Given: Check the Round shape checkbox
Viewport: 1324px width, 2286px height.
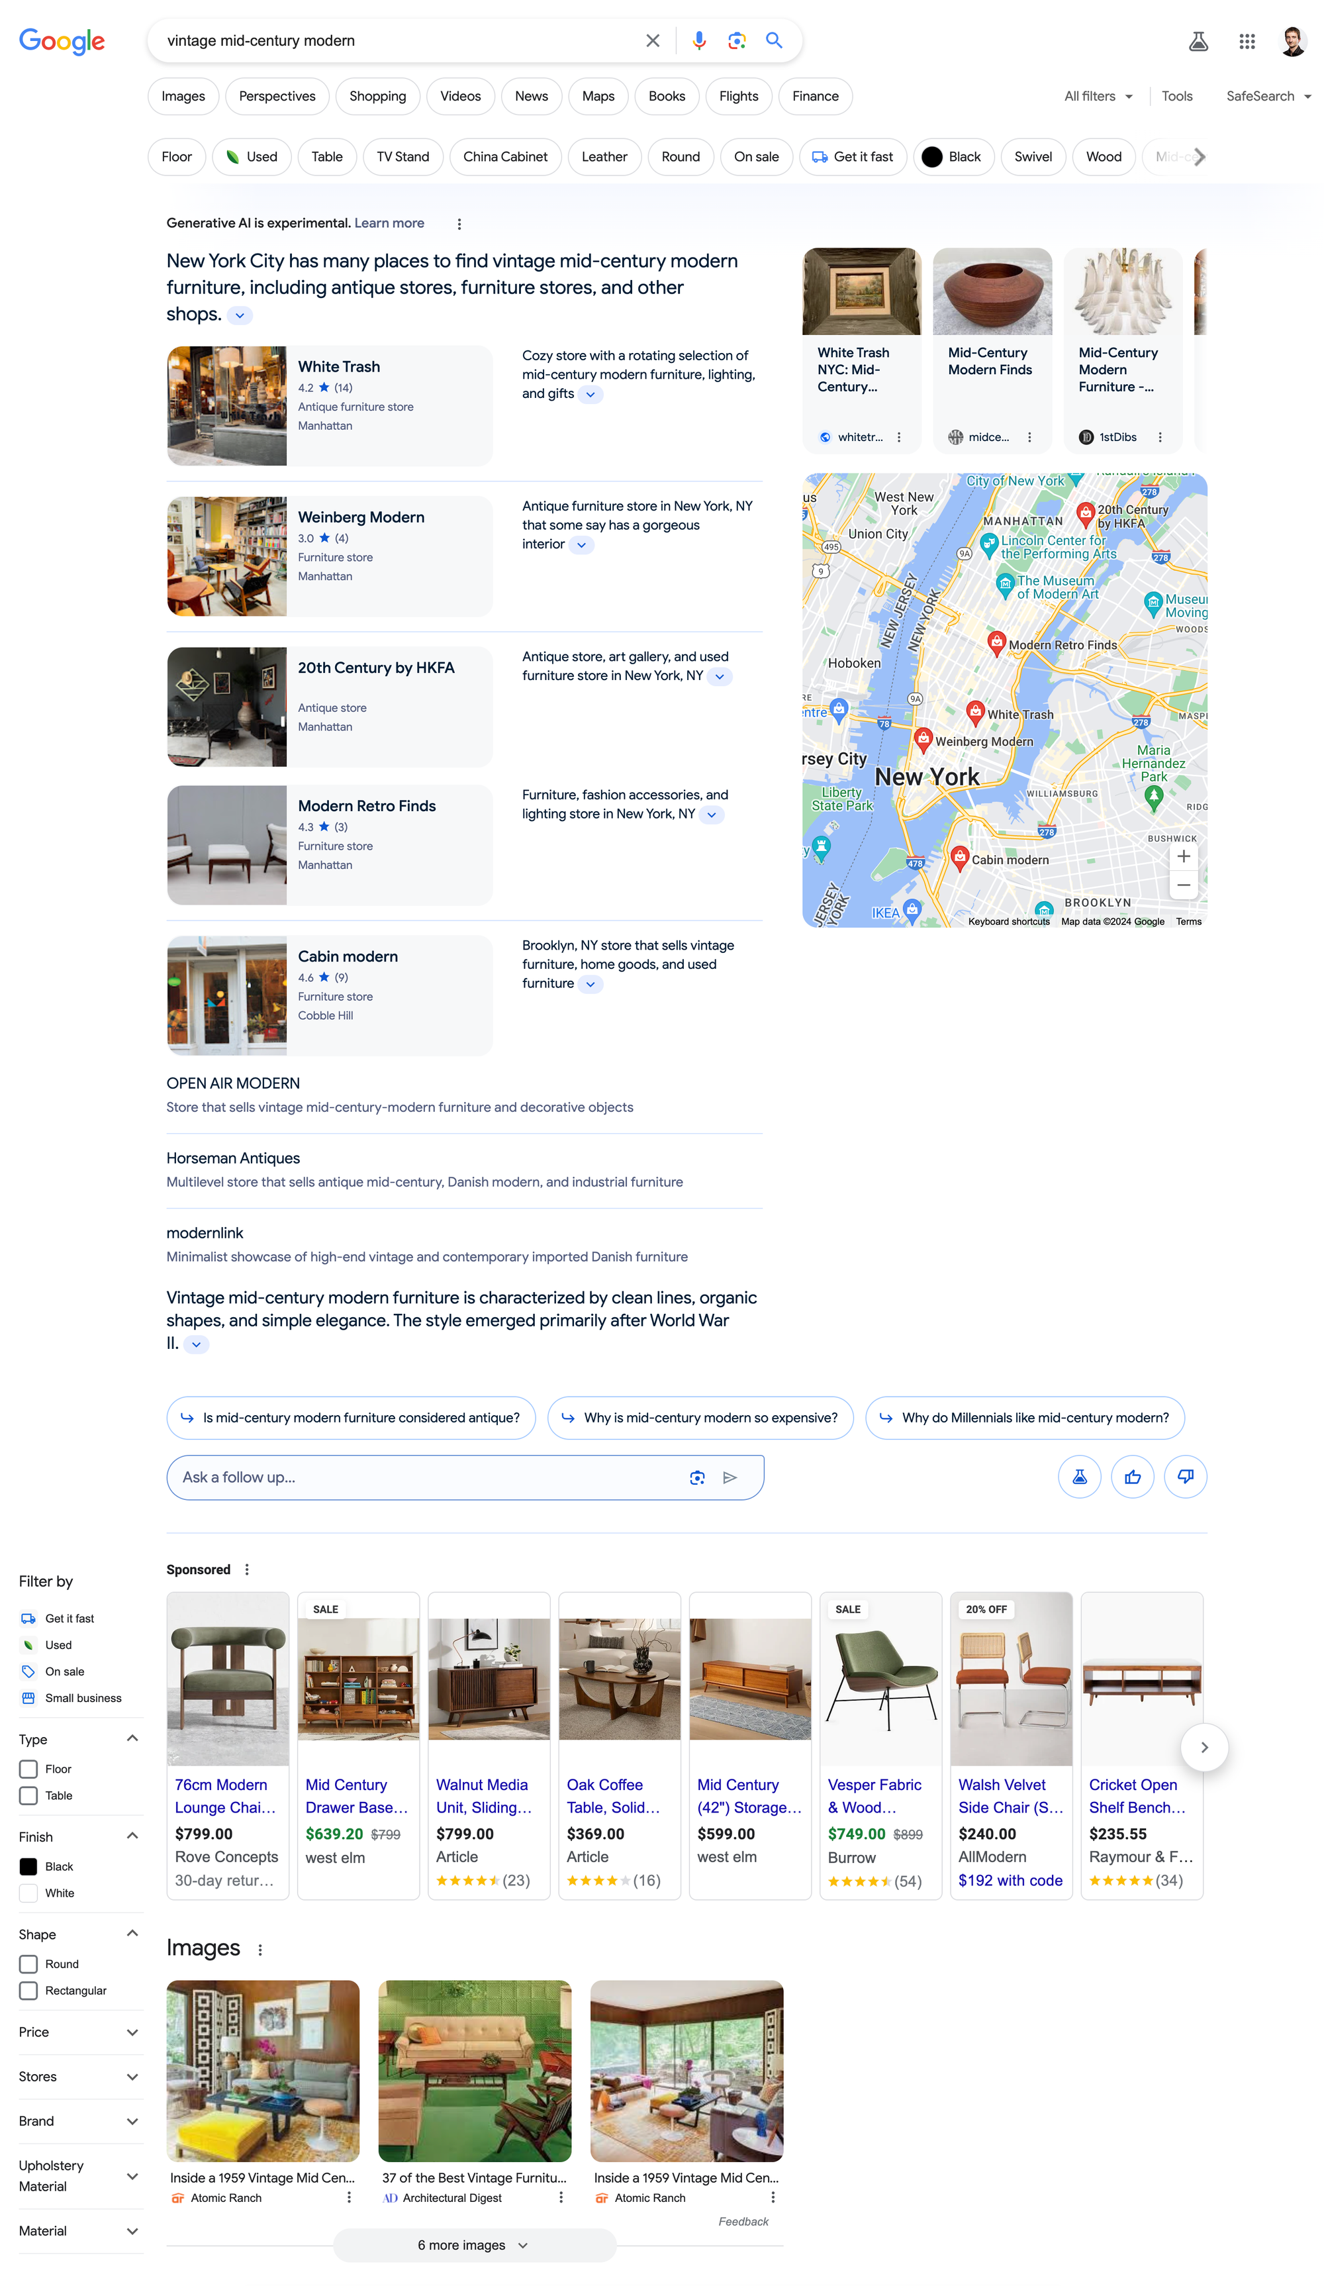Looking at the screenshot, I should pos(28,1965).
